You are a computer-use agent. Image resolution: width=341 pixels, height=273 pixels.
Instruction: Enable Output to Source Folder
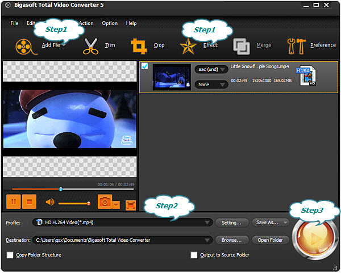[194, 255]
